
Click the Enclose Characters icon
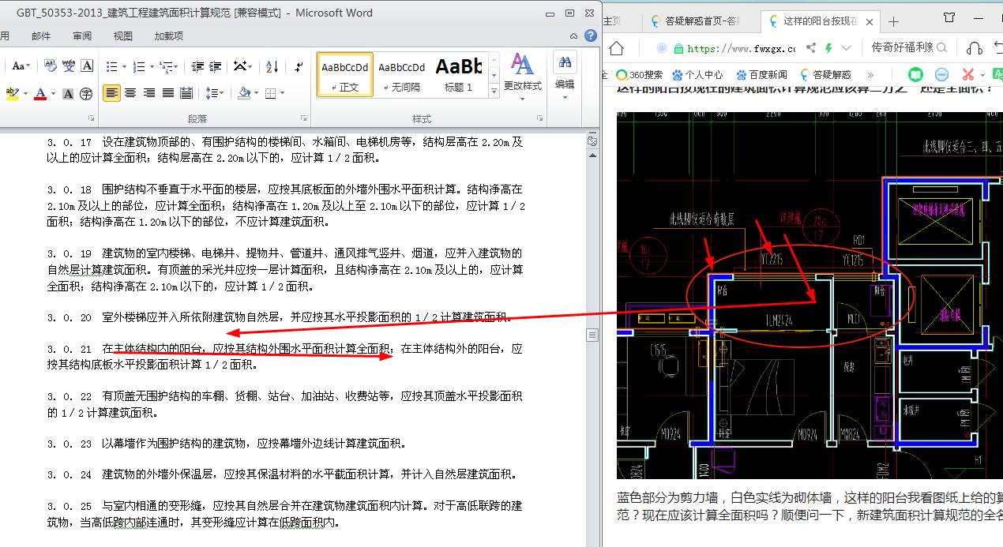[x=86, y=93]
